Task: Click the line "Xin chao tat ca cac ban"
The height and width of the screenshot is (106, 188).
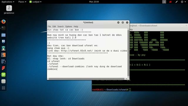Action: pyautogui.click(x=65, y=30)
